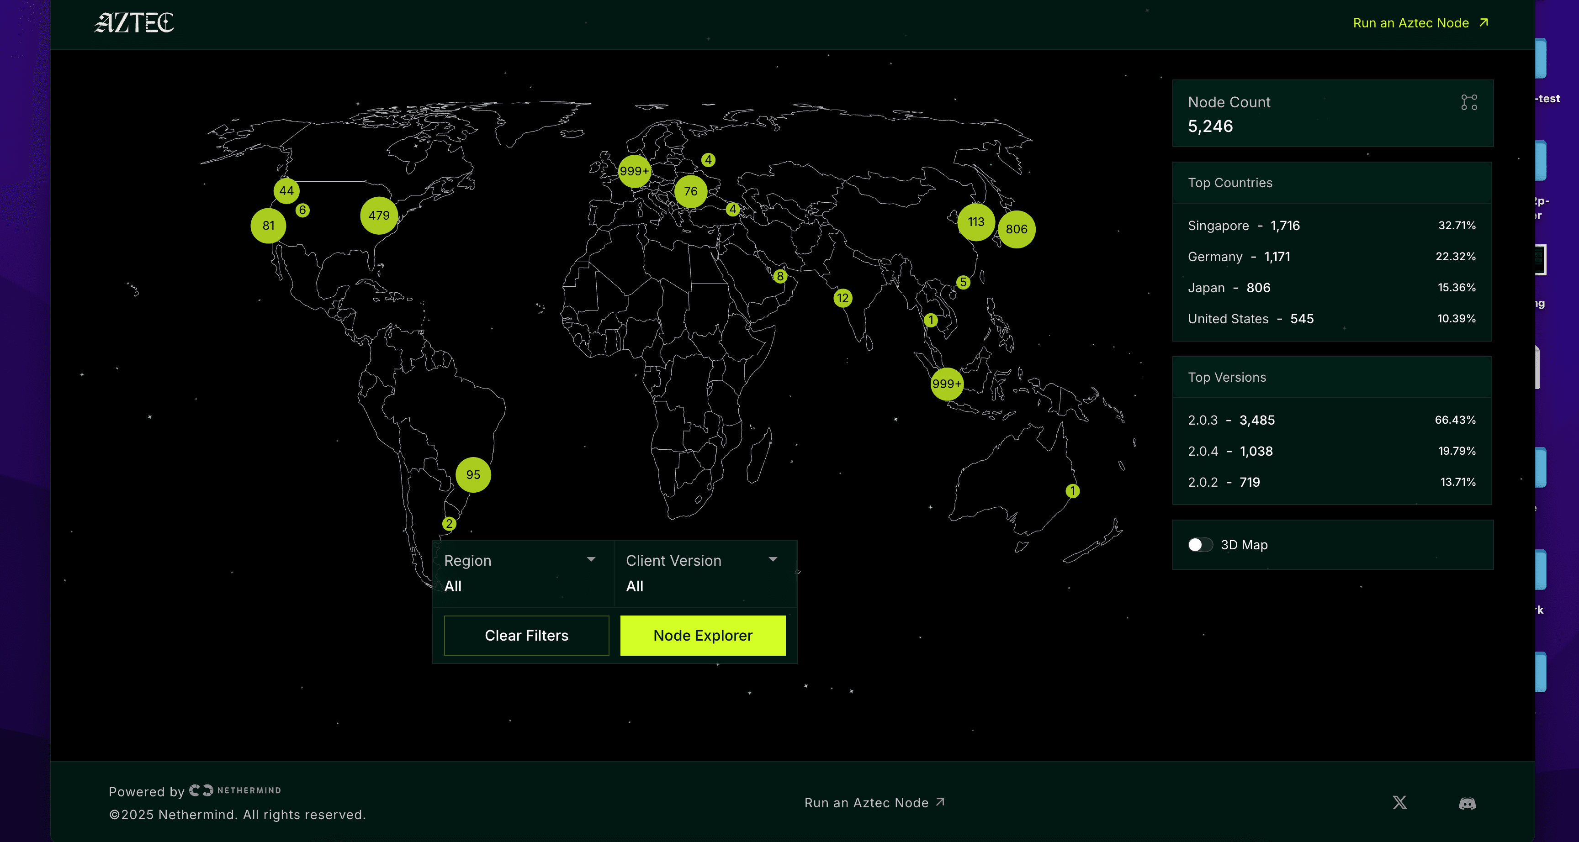Viewport: 1579px width, 842px height.
Task: Click the Nethermind logo in footer
Action: pos(235,790)
